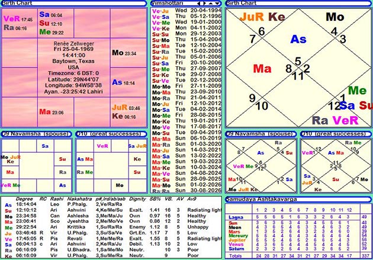Click the As row in the degree table

pyautogui.click(x=113, y=204)
